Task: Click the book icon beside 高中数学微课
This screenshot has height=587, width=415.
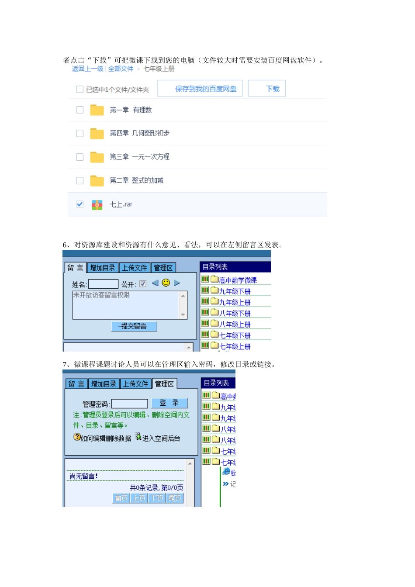Action: coord(205,279)
